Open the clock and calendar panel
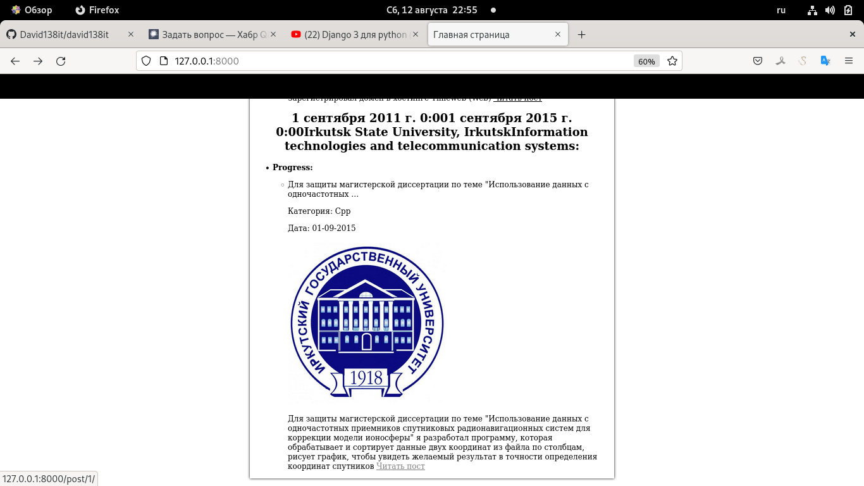The image size is (864, 486). [x=432, y=10]
